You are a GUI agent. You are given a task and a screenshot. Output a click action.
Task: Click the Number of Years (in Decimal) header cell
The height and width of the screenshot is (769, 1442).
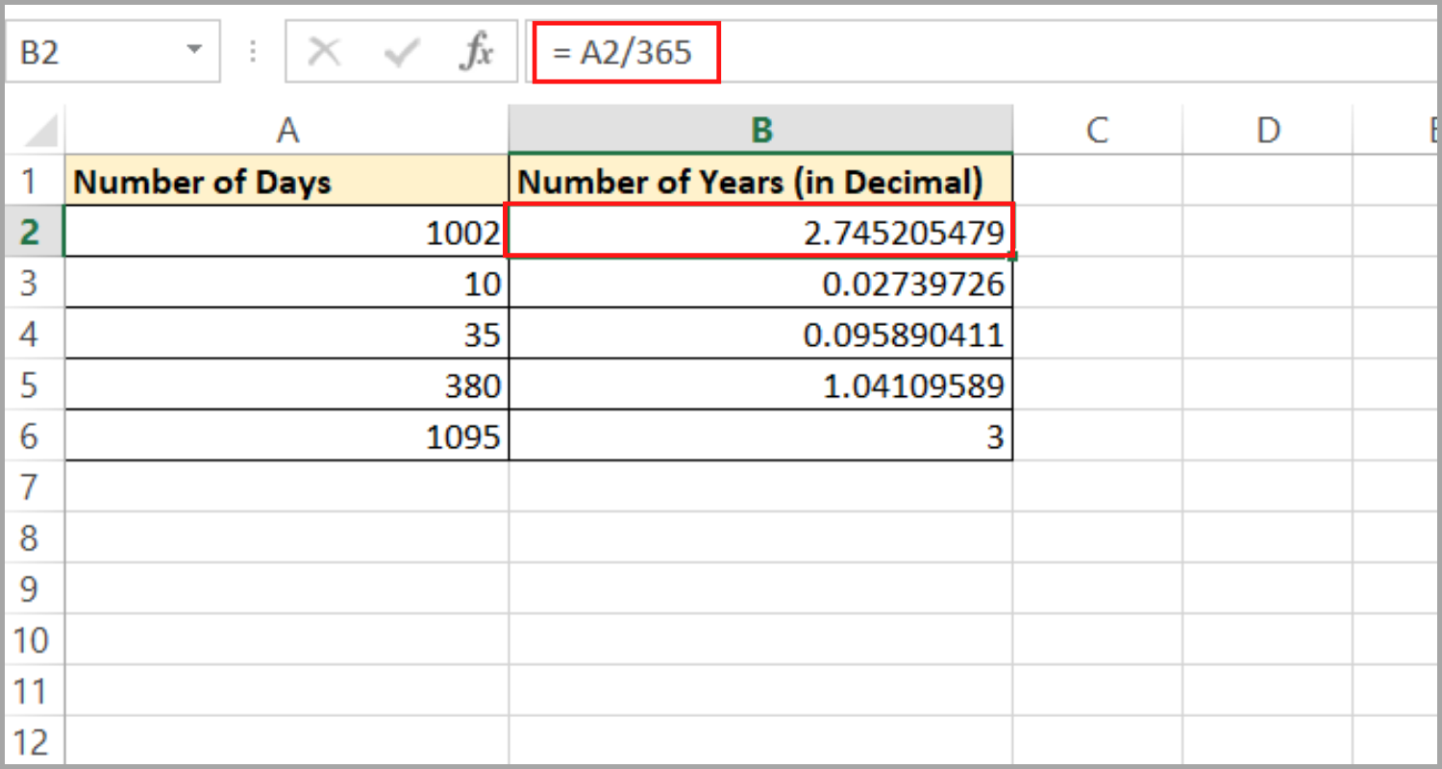[760, 180]
